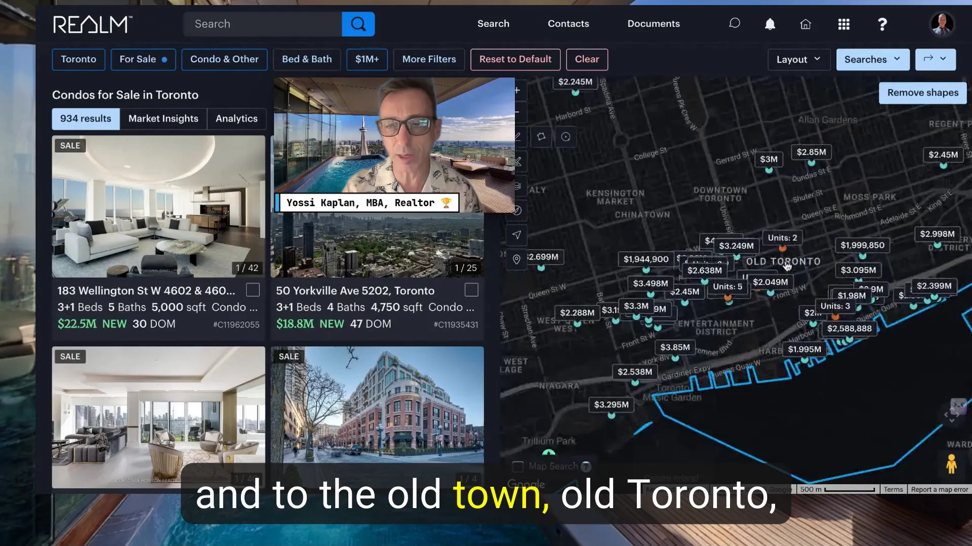Click the Condos for Sale in Toronto heading
The height and width of the screenshot is (546, 972).
coord(125,95)
